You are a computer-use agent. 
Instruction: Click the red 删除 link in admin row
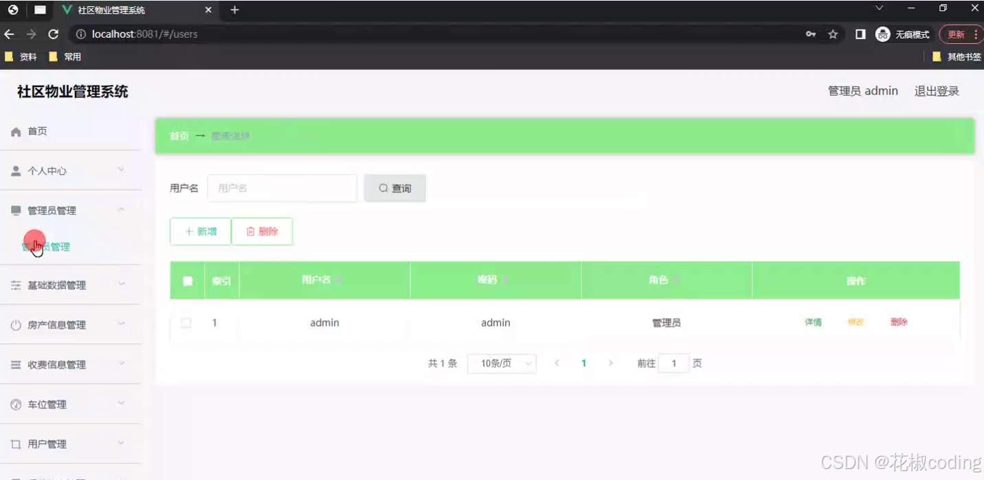click(899, 322)
